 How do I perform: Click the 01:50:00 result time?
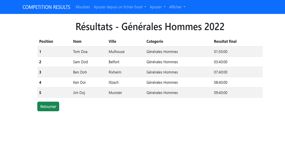(221, 52)
